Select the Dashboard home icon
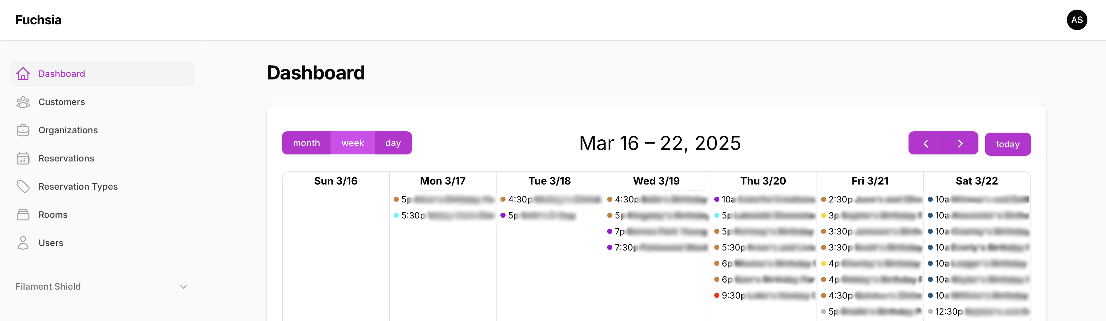The width and height of the screenshot is (1106, 321). [x=23, y=73]
